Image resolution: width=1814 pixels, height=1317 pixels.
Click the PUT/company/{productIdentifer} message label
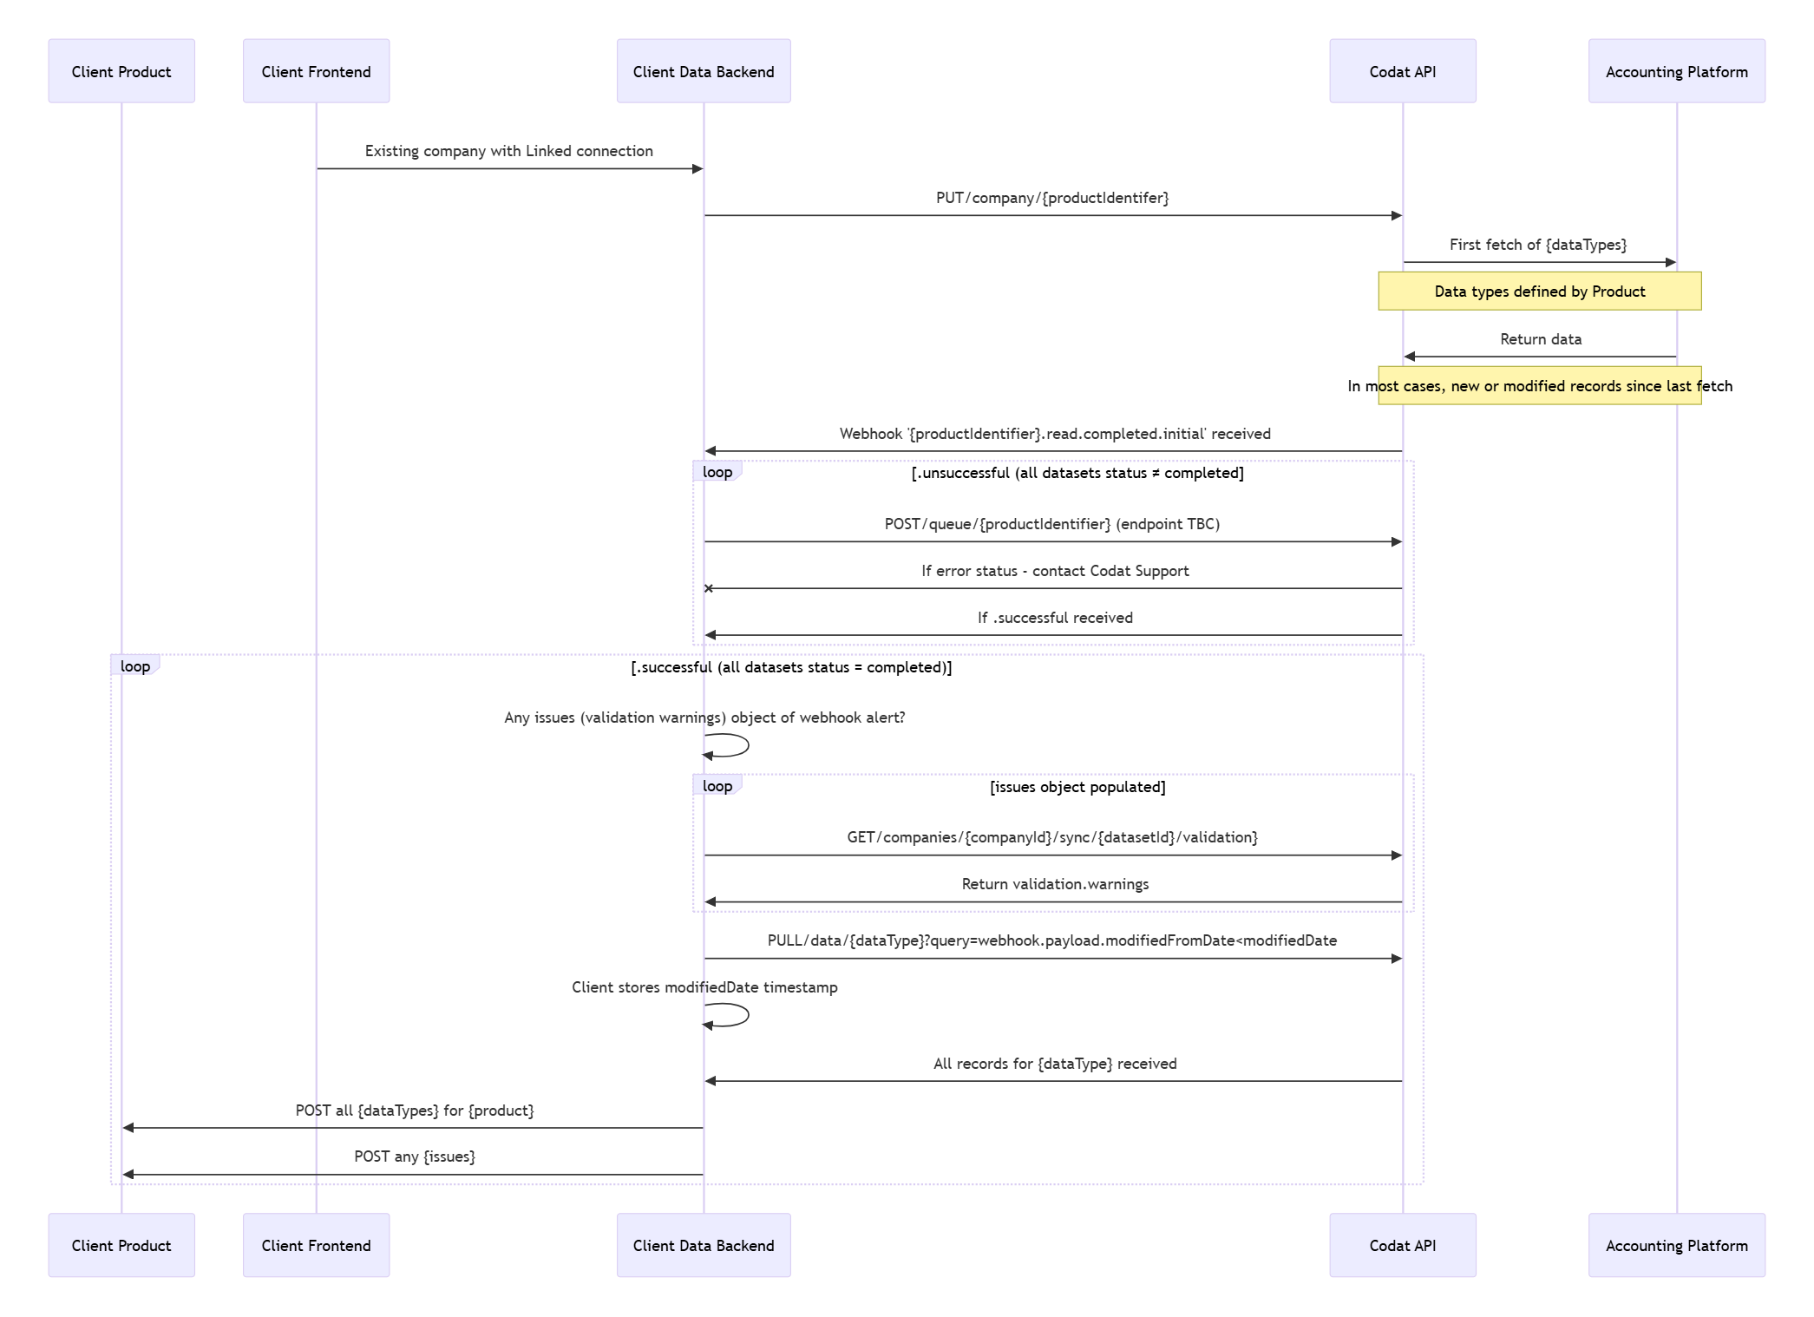tap(1051, 198)
